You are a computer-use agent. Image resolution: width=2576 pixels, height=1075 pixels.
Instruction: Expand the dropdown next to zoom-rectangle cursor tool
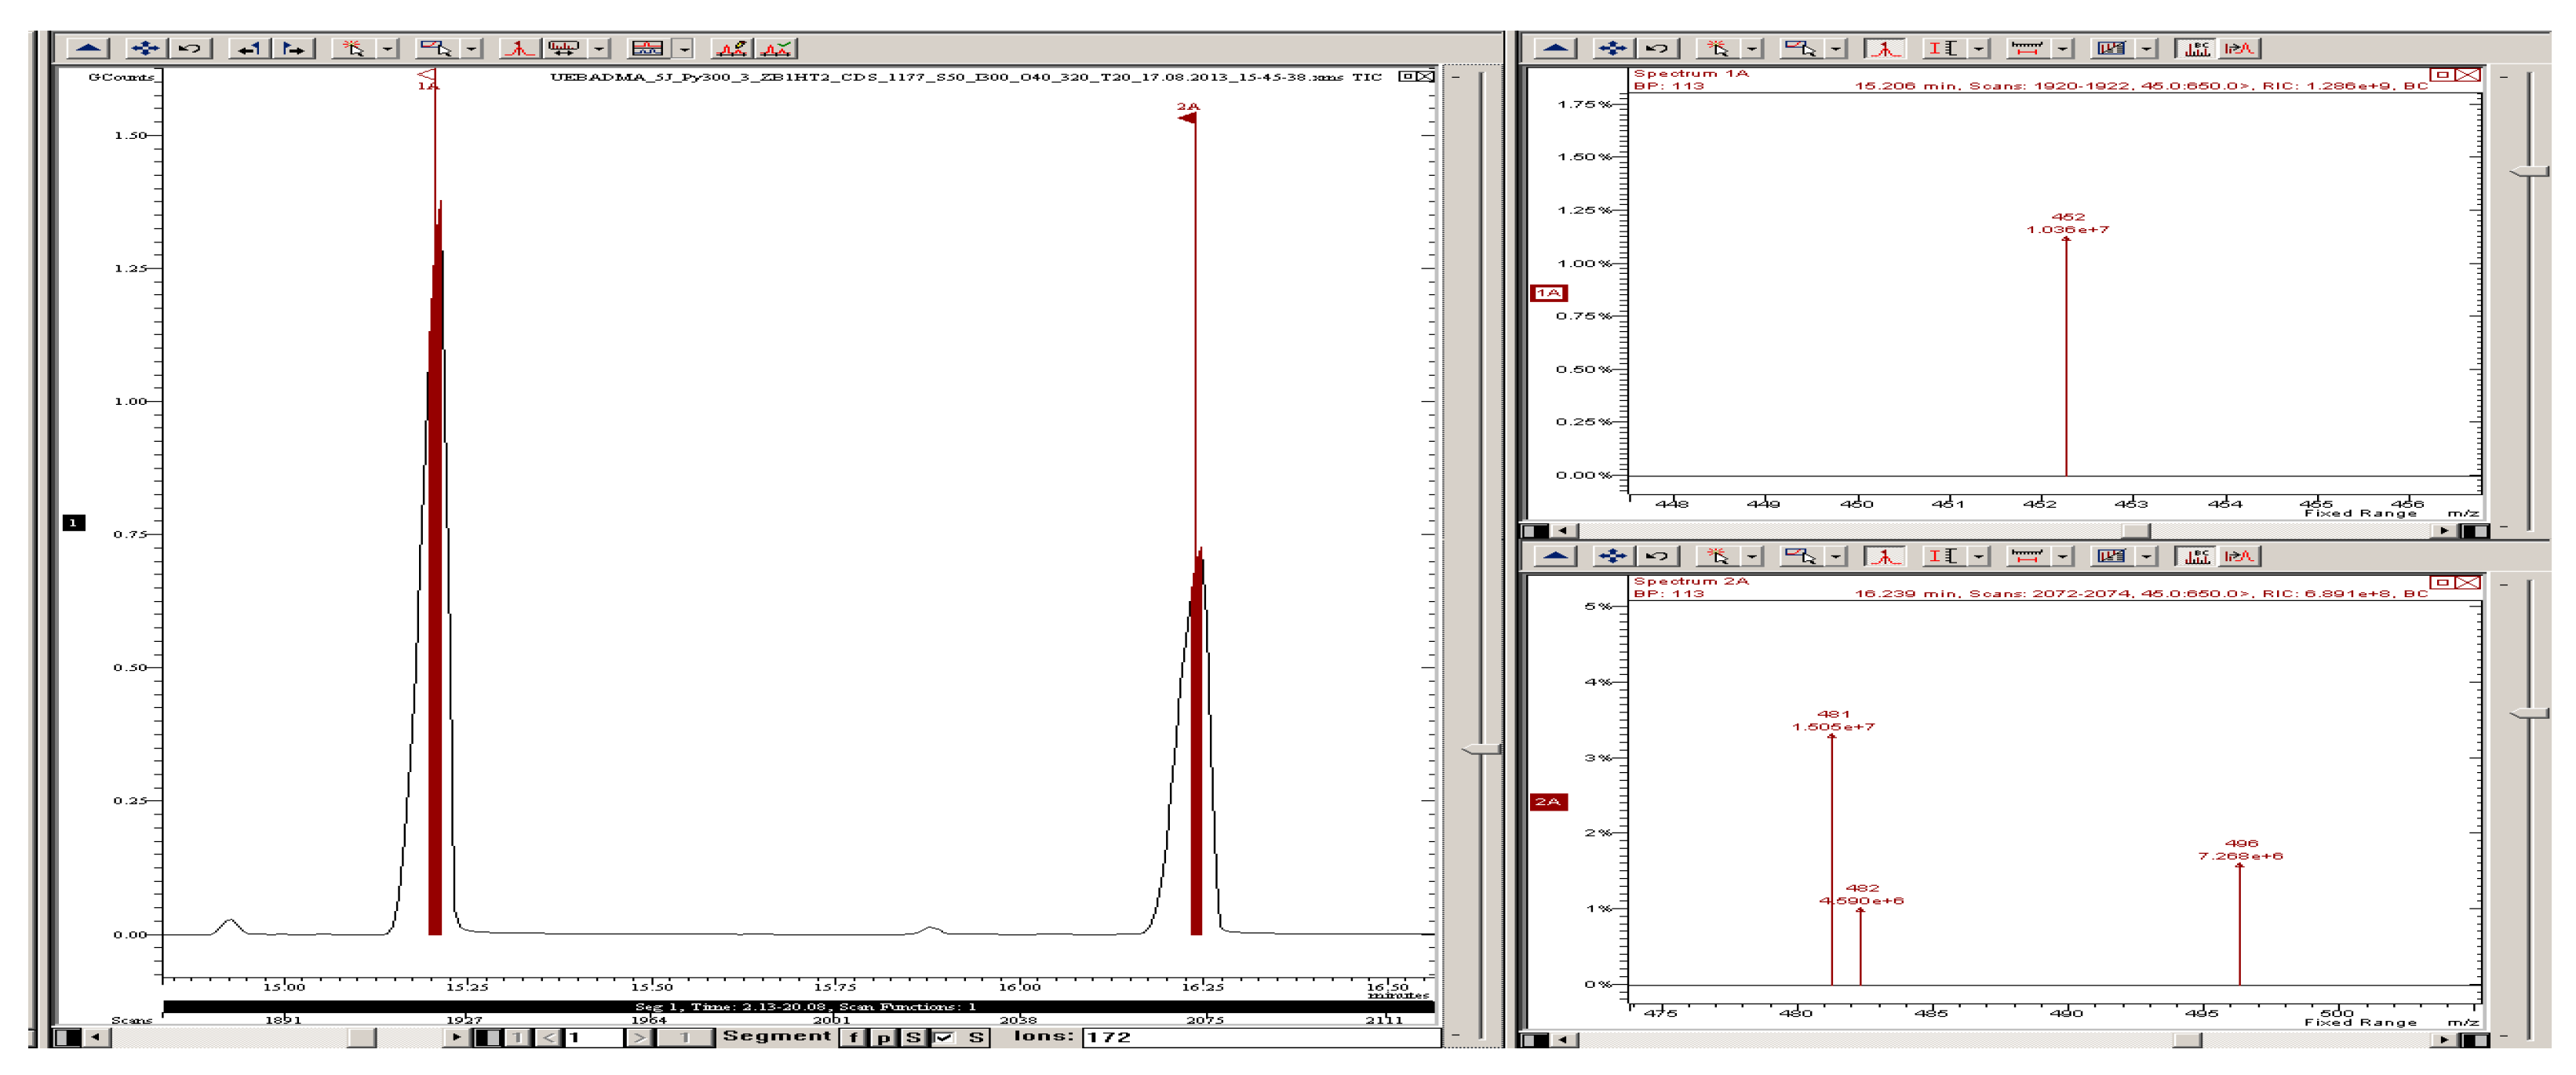pyautogui.click(x=471, y=48)
